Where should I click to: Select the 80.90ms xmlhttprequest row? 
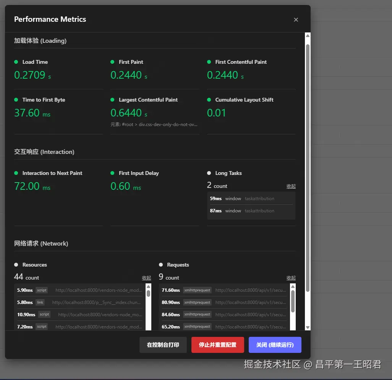click(x=224, y=302)
